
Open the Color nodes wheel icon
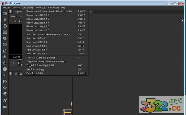coord(5,38)
